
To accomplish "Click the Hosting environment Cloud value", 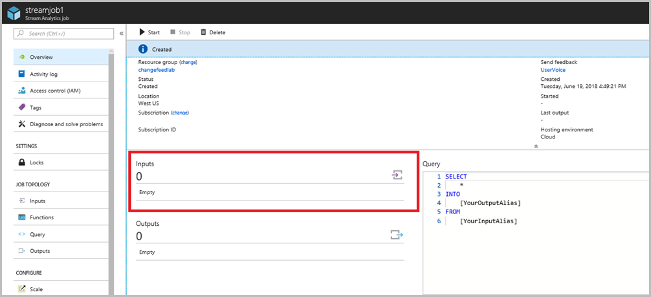I will (548, 137).
